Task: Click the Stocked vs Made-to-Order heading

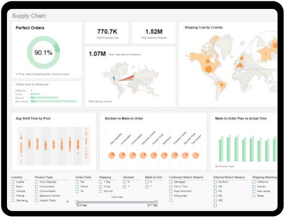Action: coord(124,118)
